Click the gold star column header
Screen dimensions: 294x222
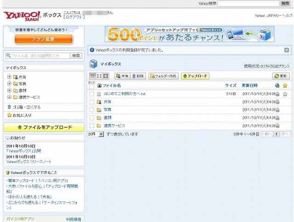coord(285,86)
